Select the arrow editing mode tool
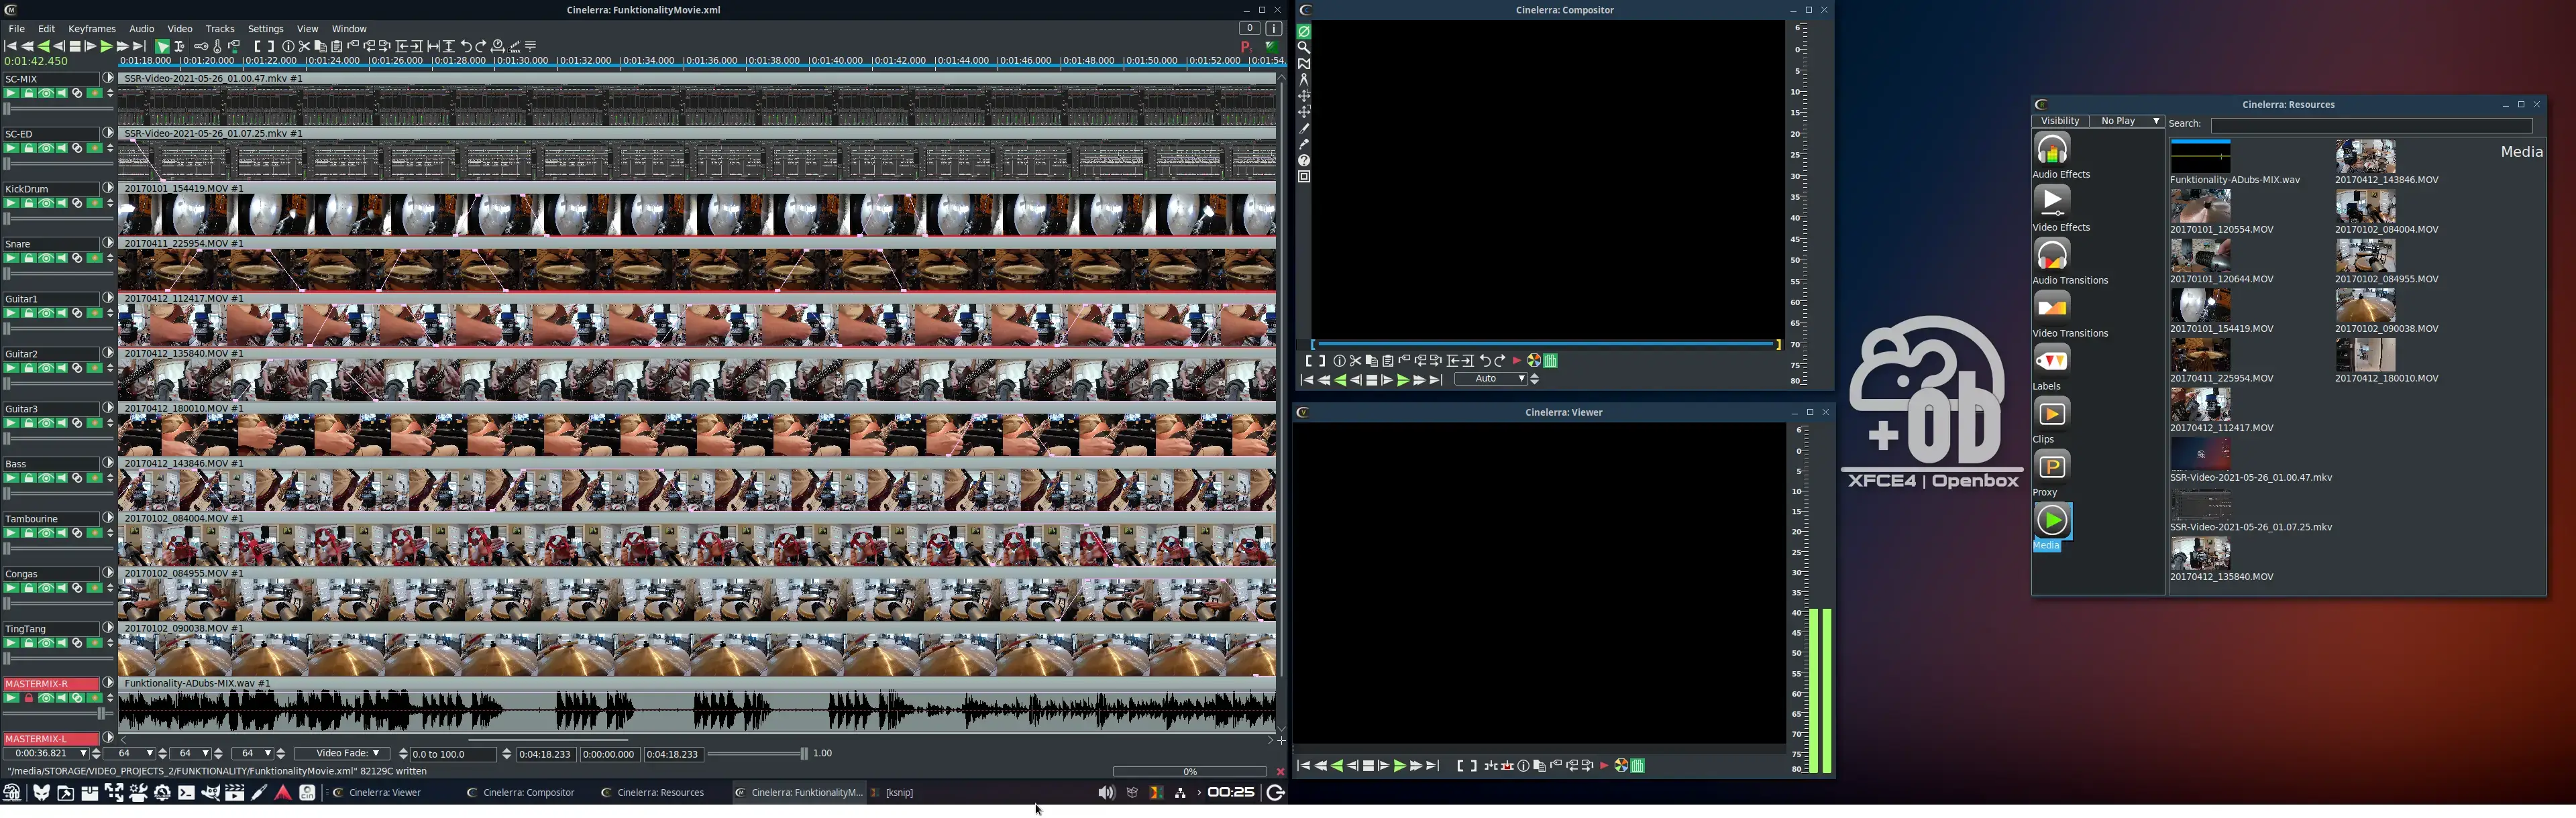 click(162, 46)
